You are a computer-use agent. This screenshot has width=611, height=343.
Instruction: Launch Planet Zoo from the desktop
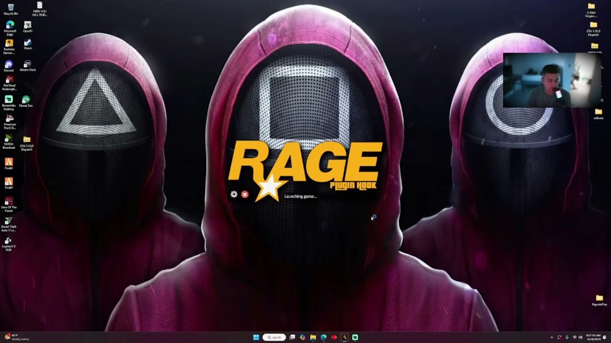pos(26,101)
